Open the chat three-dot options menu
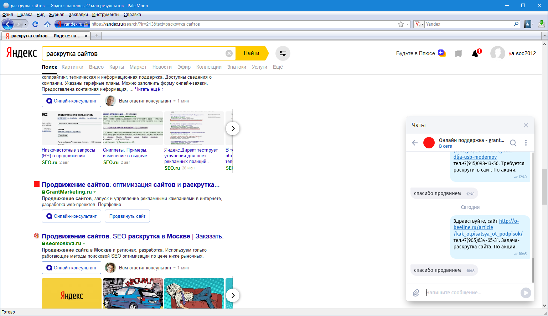This screenshot has width=548, height=316. tap(526, 143)
